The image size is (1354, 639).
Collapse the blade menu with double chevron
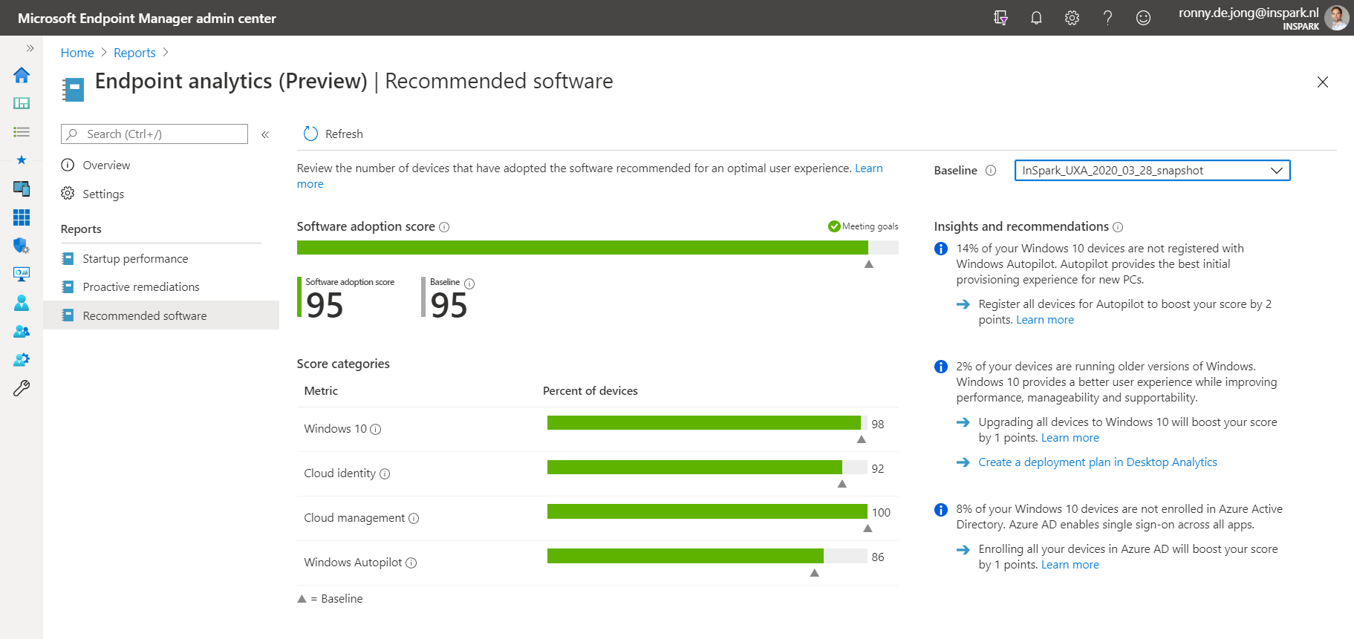265,134
